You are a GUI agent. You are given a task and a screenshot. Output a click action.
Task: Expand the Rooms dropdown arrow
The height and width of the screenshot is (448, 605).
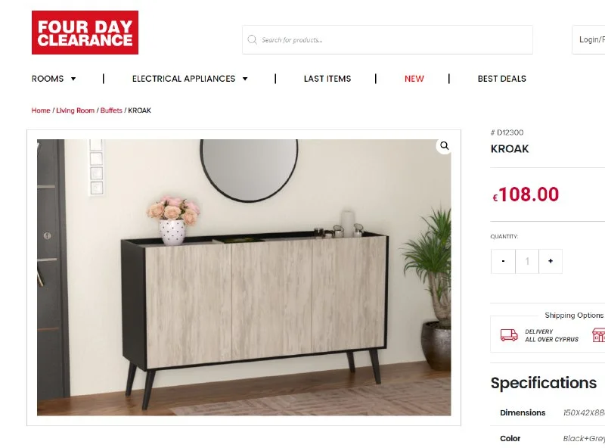pos(73,79)
